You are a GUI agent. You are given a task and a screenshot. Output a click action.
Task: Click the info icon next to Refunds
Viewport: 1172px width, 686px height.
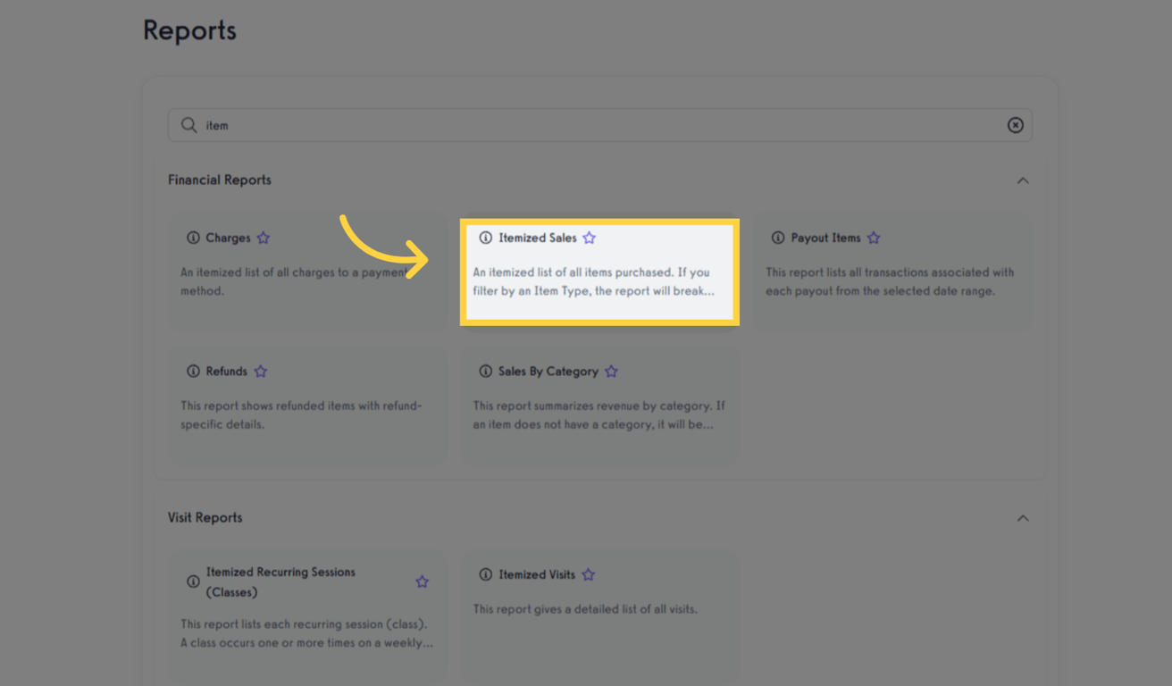click(193, 371)
